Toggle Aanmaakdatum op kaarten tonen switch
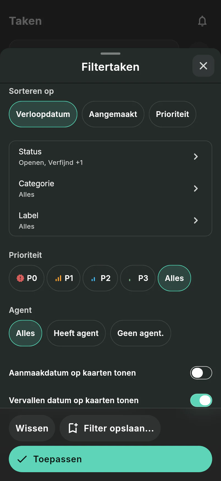Screen dimensions: 221x481 [x=201, y=373]
